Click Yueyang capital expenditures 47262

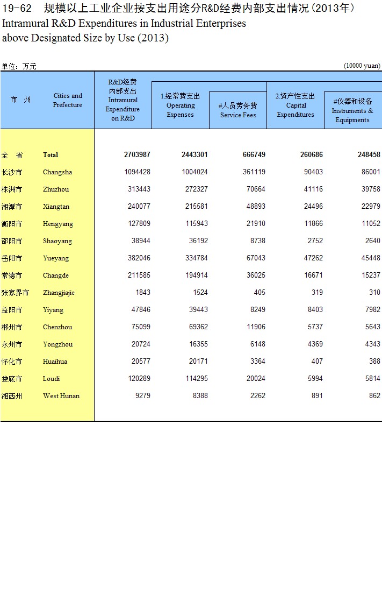click(x=314, y=258)
